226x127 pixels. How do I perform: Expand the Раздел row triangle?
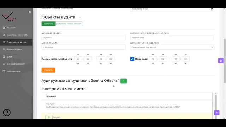[x=49, y=117]
